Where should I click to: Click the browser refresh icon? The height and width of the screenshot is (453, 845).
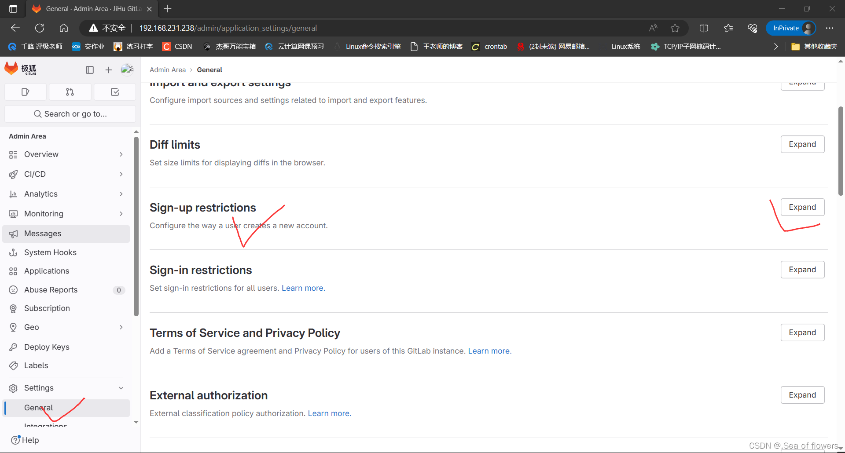click(40, 28)
